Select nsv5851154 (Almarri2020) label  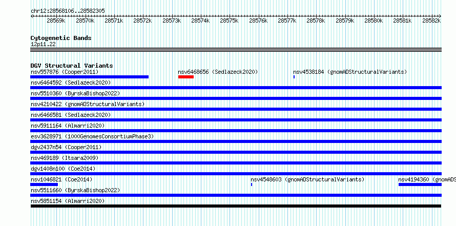(68, 201)
